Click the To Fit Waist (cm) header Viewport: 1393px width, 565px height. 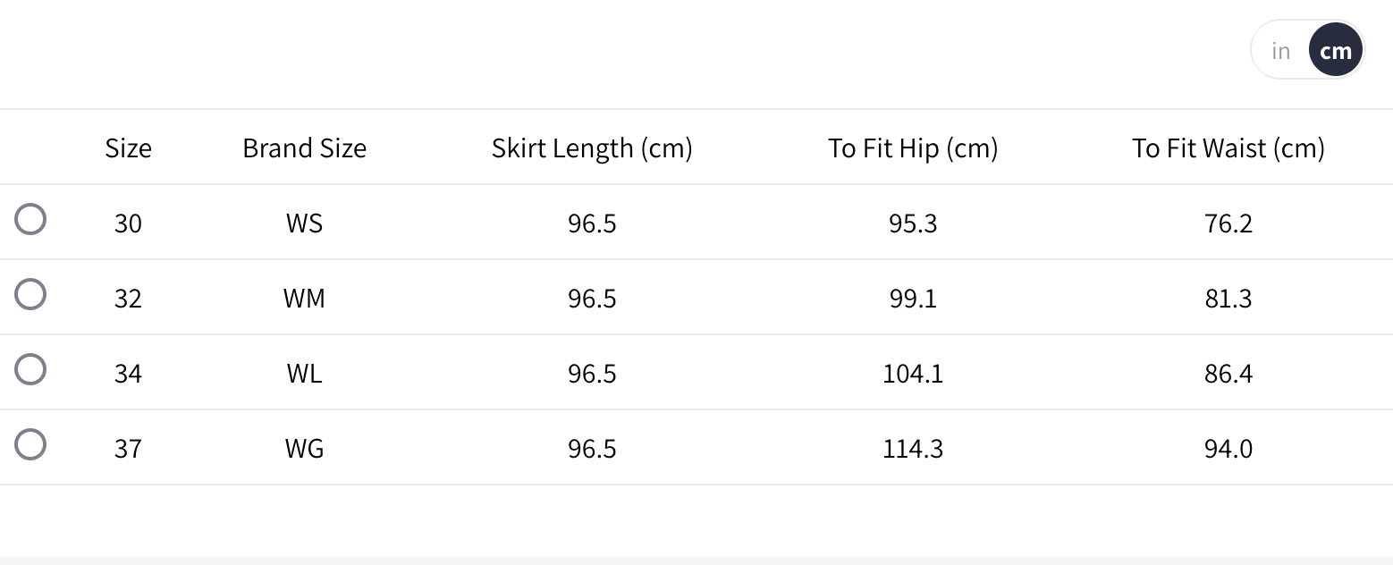point(1228,148)
